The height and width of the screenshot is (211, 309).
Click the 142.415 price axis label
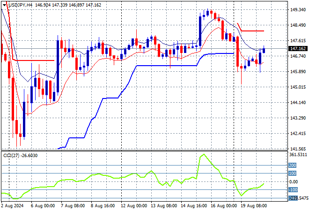click(x=298, y=134)
